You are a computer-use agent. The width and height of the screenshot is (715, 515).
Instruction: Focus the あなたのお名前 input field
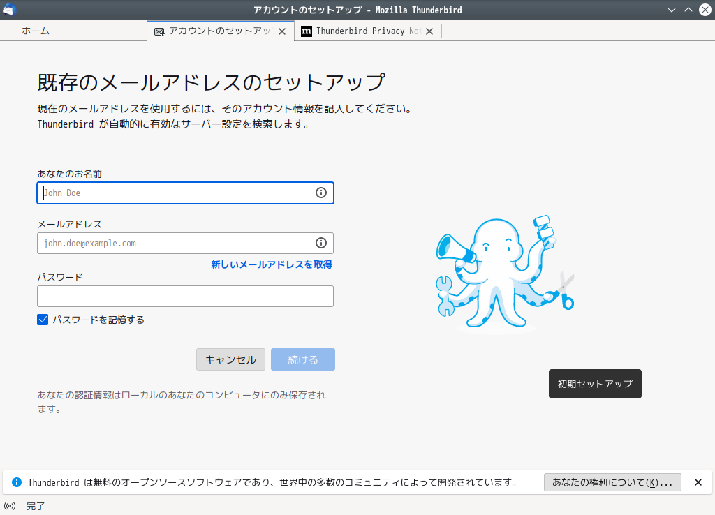point(185,193)
